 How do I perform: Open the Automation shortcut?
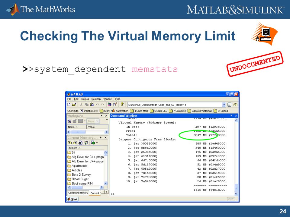pos(120,111)
